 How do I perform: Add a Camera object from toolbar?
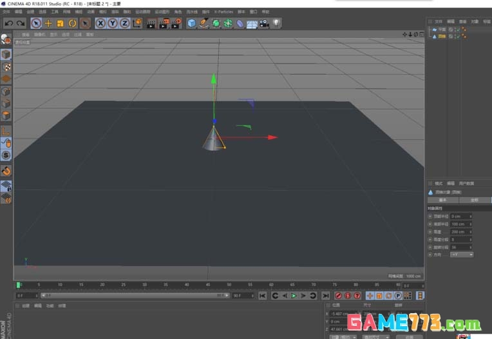point(264,24)
